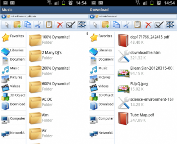Toggle the multi-select checklist in the Download toolbar
This screenshot has width=177, height=144.
(x=170, y=25)
